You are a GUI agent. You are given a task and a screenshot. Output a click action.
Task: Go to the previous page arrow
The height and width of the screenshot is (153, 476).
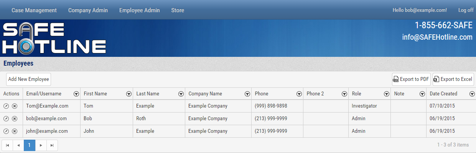coord(18,145)
